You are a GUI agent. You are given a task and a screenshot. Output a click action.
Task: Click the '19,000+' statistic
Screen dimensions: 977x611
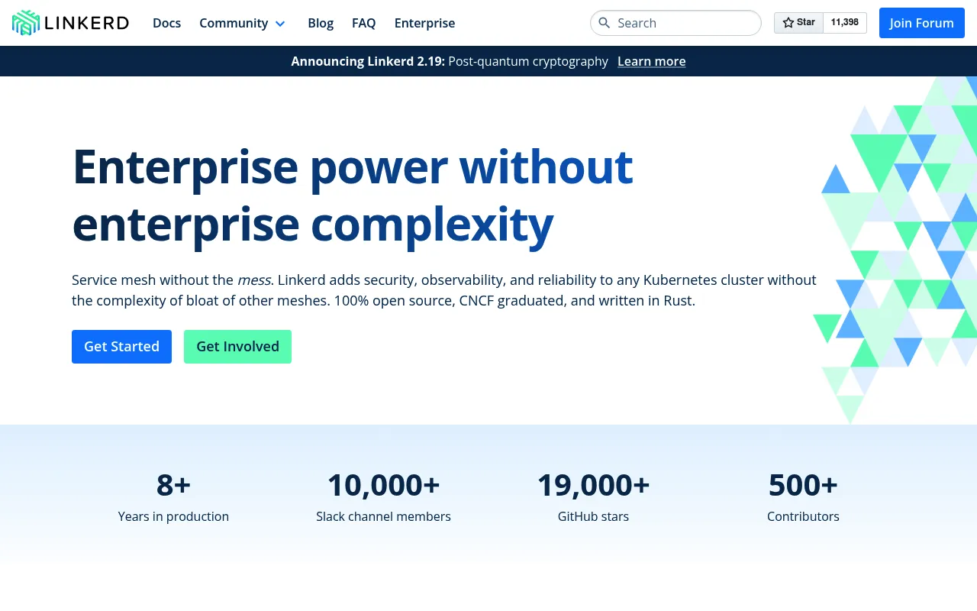(593, 485)
